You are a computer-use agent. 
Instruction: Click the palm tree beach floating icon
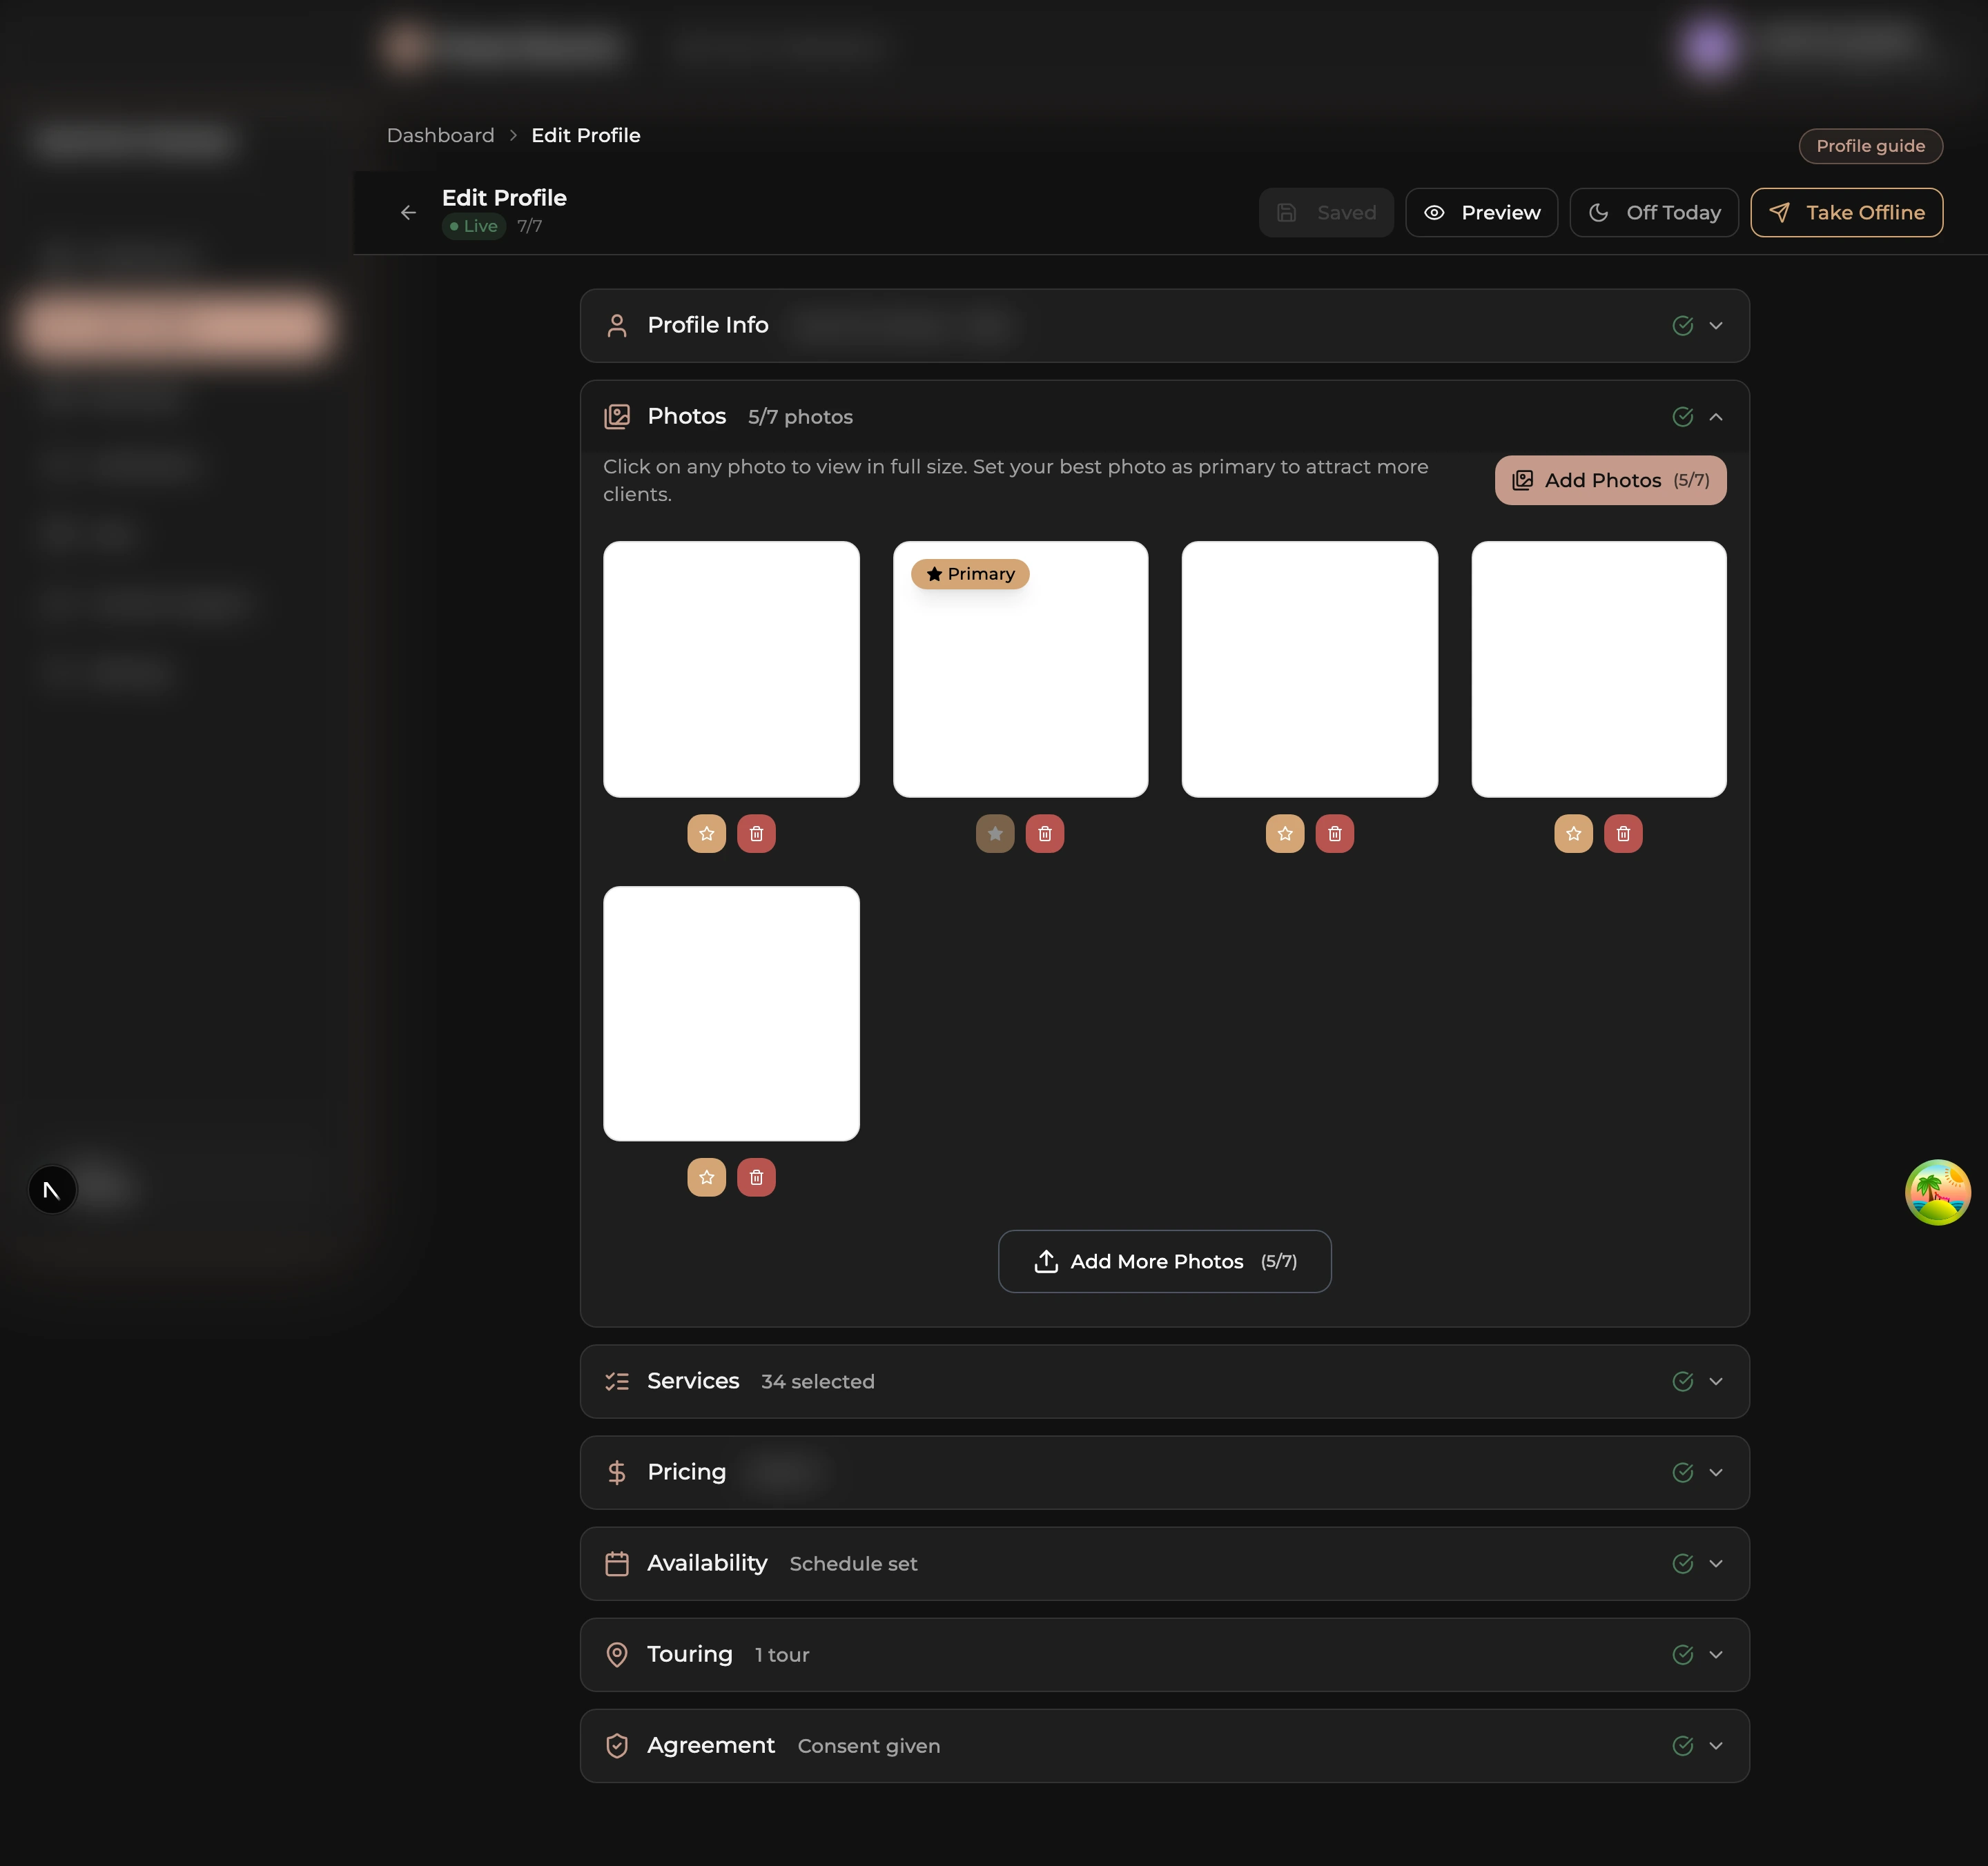(x=1937, y=1191)
